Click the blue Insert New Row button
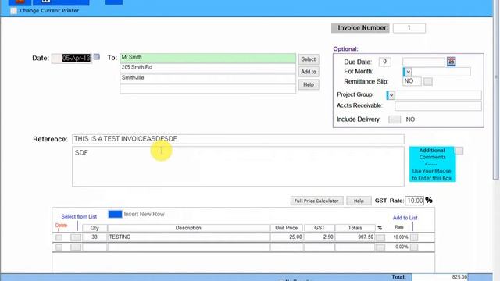Image resolution: width=500 pixels, height=281 pixels. 115,214
